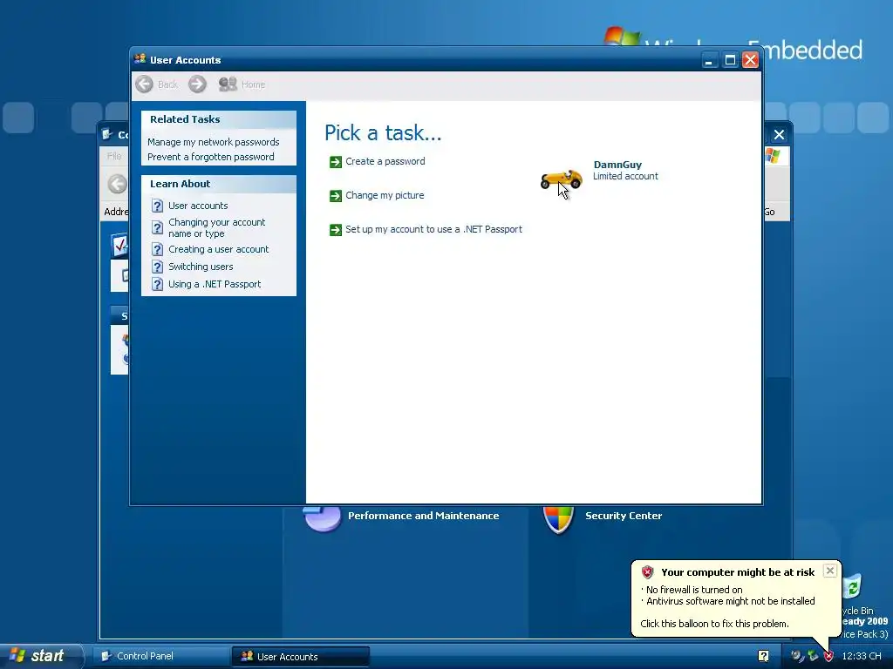Switch to User Accounts taskbar button

click(300, 657)
